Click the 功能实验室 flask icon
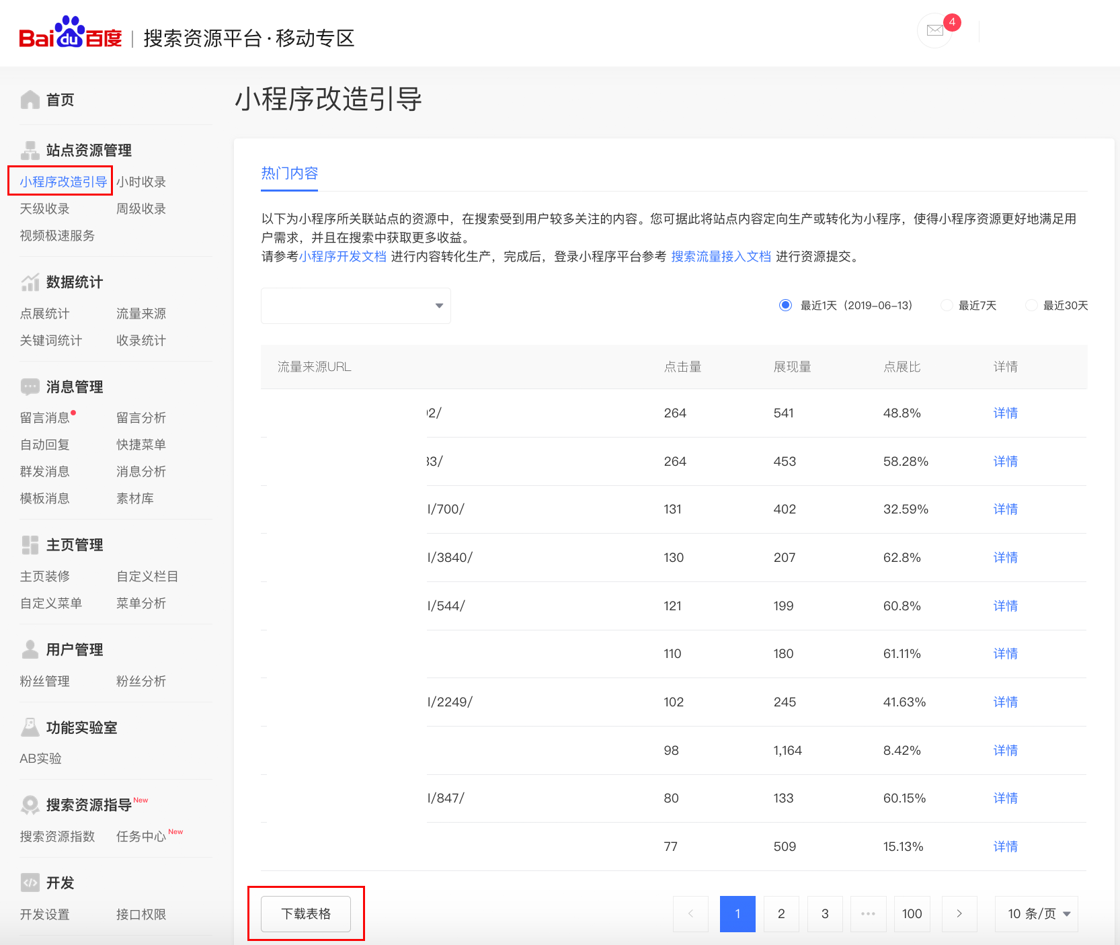 point(30,727)
